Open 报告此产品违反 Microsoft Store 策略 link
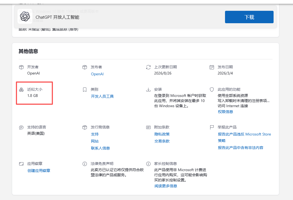The width and height of the screenshot is (293, 200). click(244, 137)
